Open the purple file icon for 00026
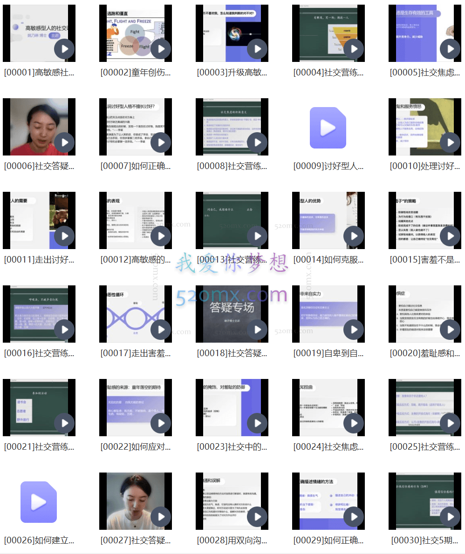The height and width of the screenshot is (554, 465). (39, 502)
